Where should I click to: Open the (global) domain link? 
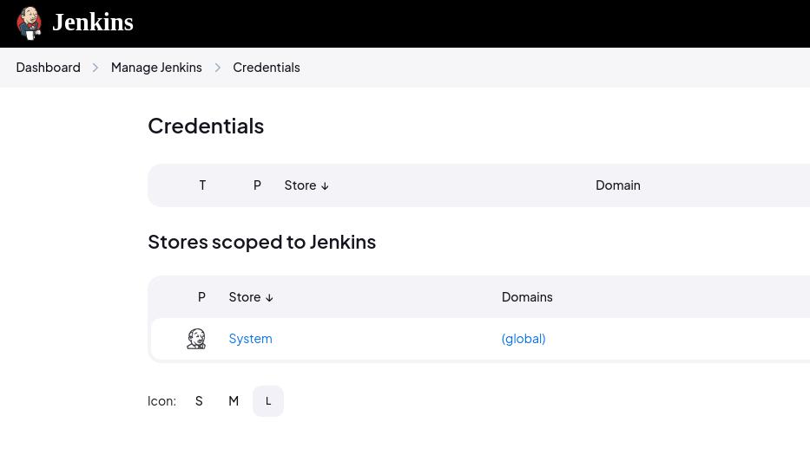(524, 339)
